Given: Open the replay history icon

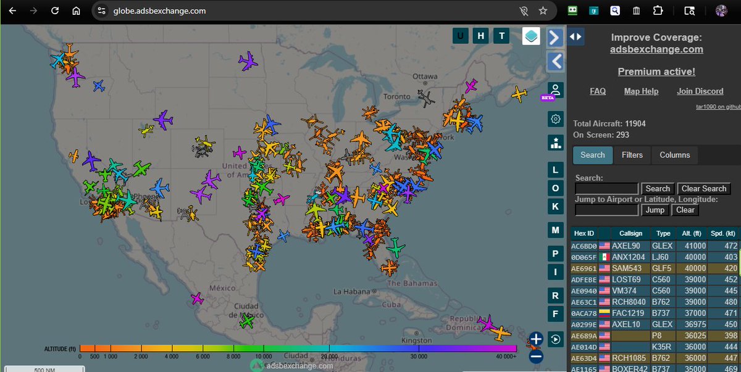Looking at the screenshot, I should pyautogui.click(x=555, y=339).
